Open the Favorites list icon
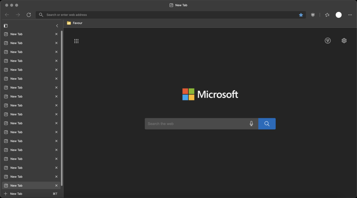Image resolution: width=357 pixels, height=198 pixels. tap(327, 15)
